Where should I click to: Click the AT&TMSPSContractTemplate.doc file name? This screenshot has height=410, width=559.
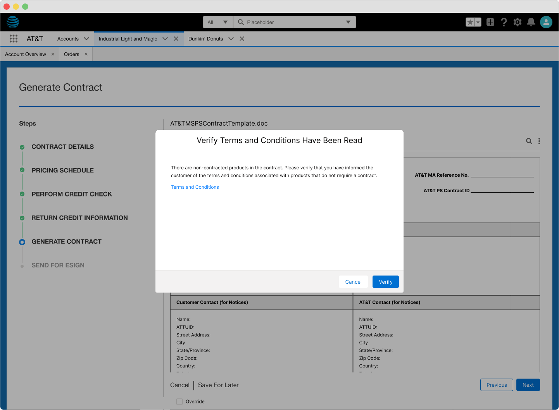tap(219, 124)
